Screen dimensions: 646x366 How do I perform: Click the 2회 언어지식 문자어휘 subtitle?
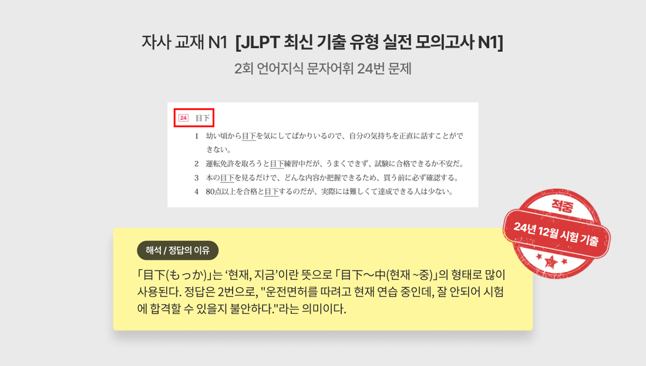322,68
